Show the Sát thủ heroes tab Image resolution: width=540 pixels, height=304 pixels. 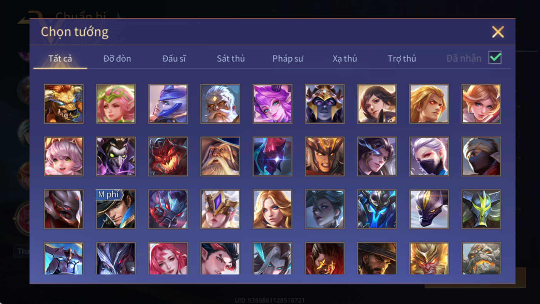[x=231, y=59]
